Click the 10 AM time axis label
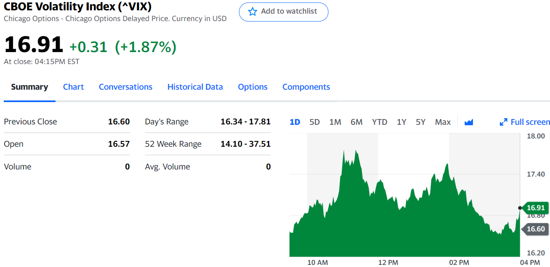The image size is (550, 267). 318,262
